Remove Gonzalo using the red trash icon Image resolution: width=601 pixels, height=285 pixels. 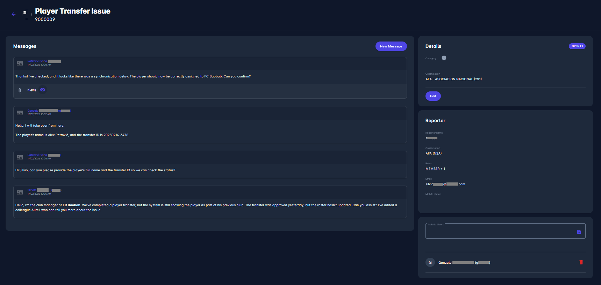(x=581, y=262)
